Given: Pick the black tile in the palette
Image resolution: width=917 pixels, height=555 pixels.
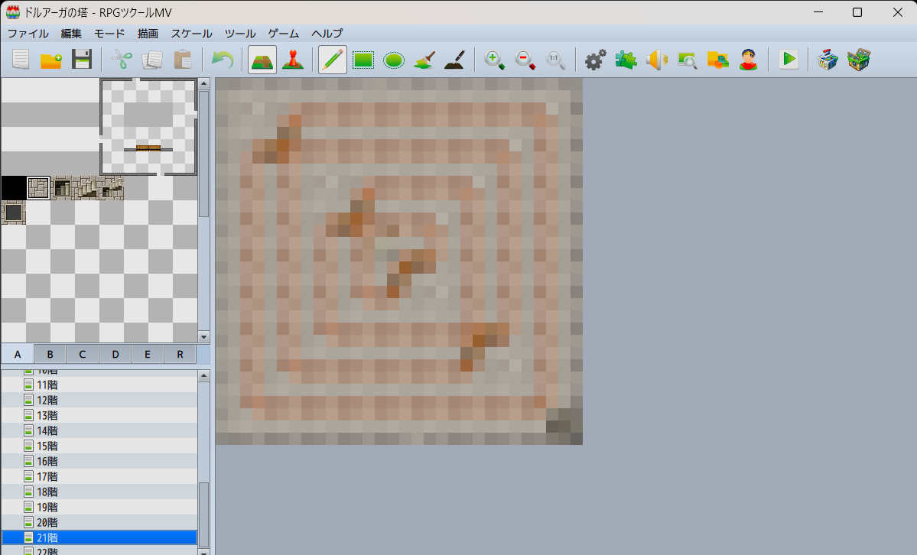Looking at the screenshot, I should tap(14, 188).
